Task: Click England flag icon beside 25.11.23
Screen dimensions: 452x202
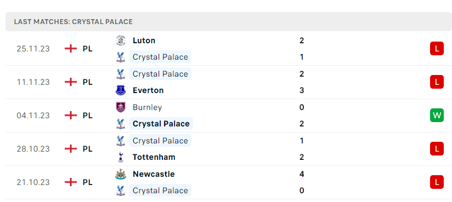Action: tap(71, 49)
